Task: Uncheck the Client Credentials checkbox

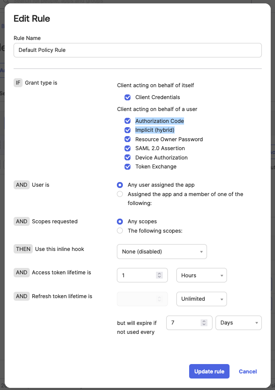Action: 128,97
